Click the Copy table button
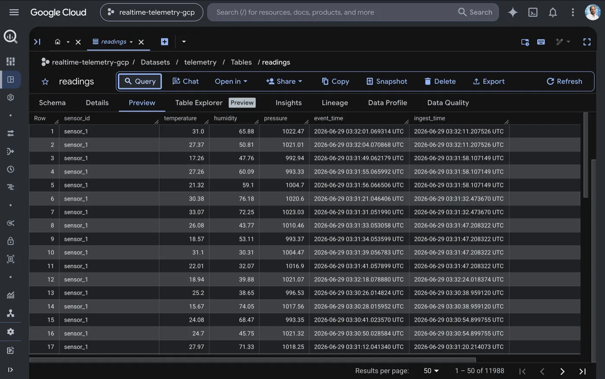 335,81
